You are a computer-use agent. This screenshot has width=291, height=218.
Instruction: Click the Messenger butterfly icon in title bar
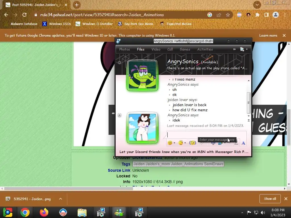(x=119, y=41)
